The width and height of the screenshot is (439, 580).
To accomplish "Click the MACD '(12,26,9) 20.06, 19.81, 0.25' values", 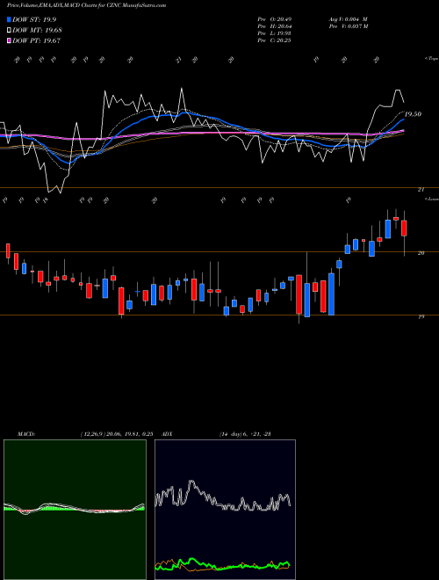I will coord(117,433).
